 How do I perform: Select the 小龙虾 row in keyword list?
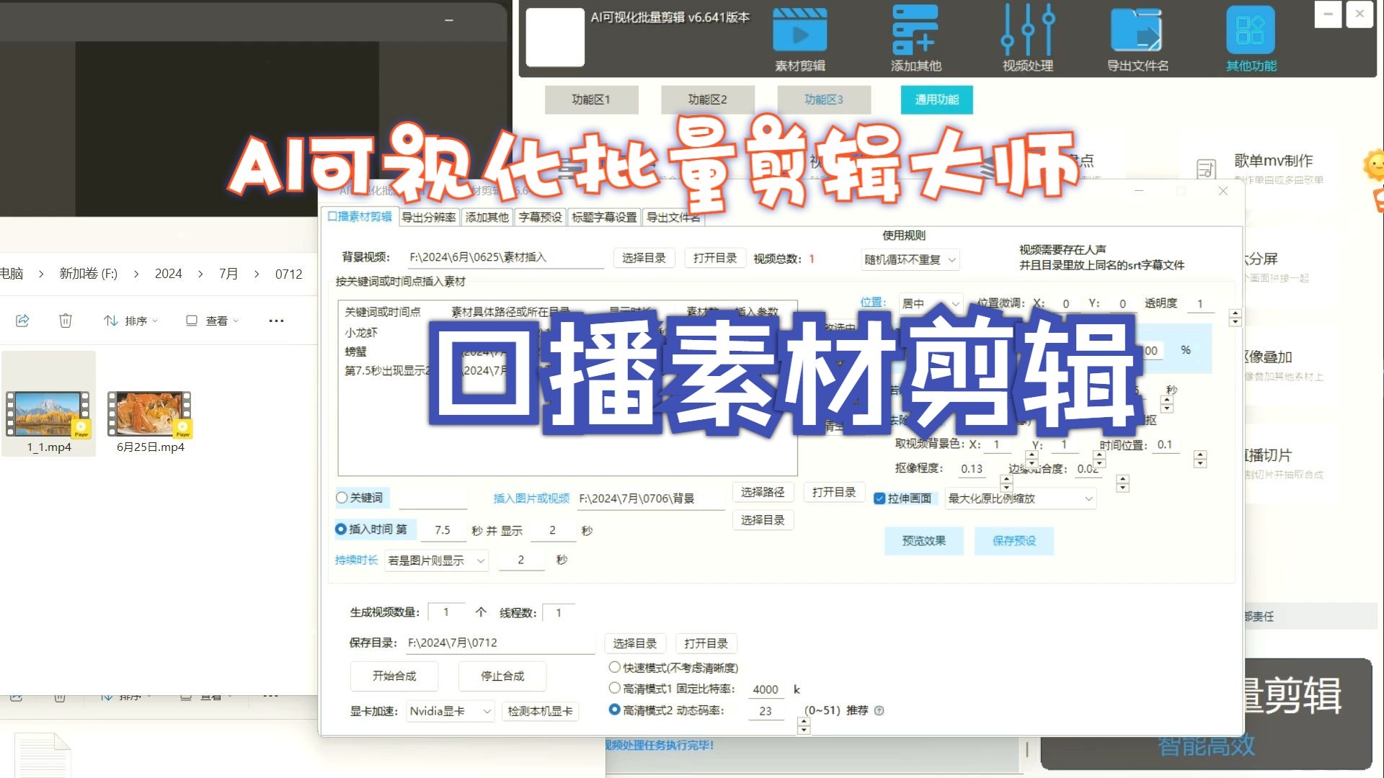click(567, 333)
